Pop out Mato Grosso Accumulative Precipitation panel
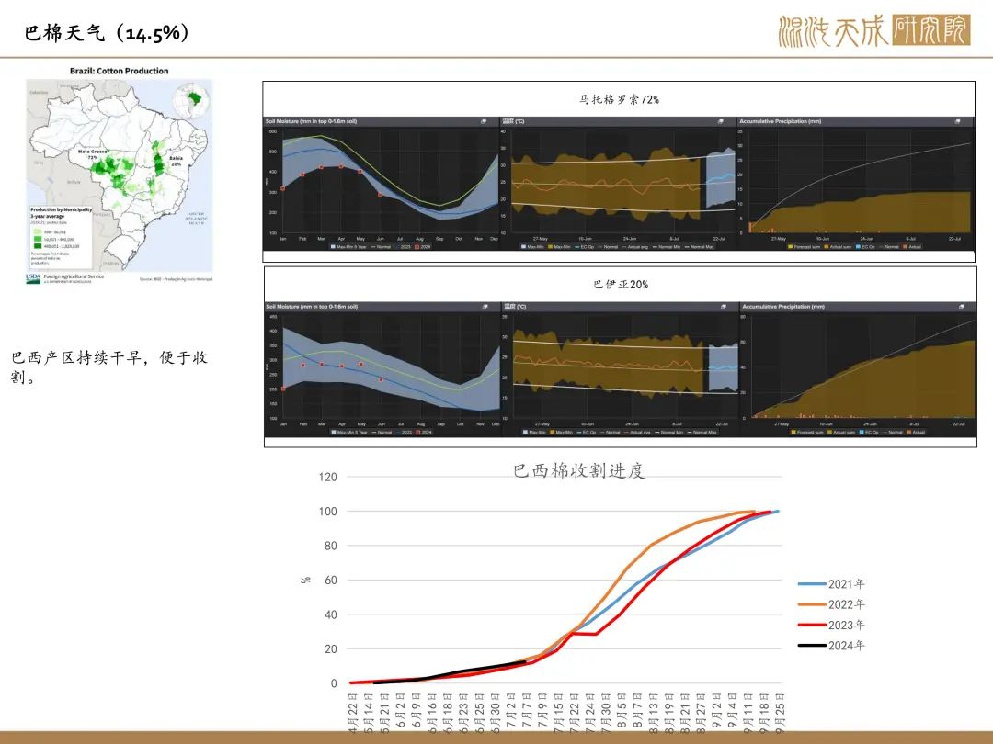The image size is (993, 744). [957, 121]
